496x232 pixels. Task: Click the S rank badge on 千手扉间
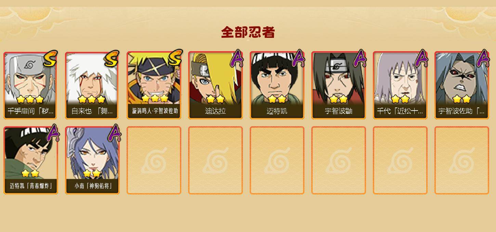tap(51, 58)
